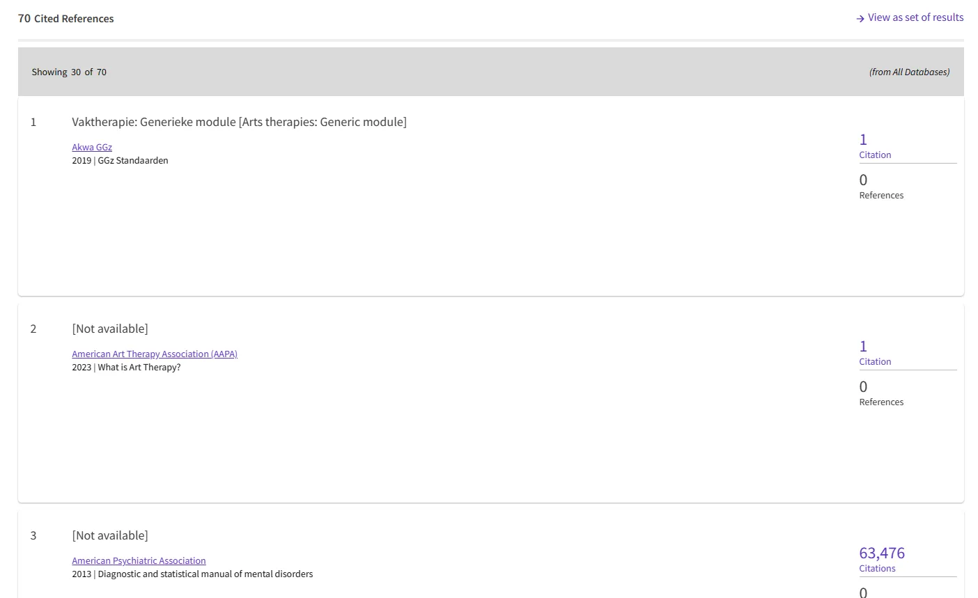Select [Not available] title of reference 3

[x=110, y=535]
